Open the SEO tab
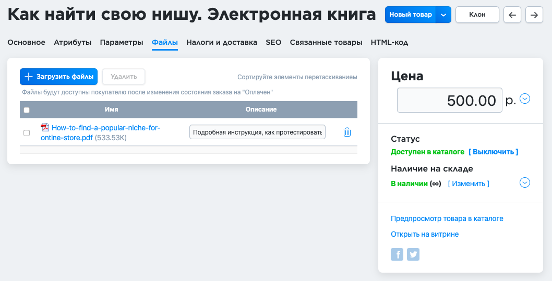The image size is (552, 281). [273, 42]
